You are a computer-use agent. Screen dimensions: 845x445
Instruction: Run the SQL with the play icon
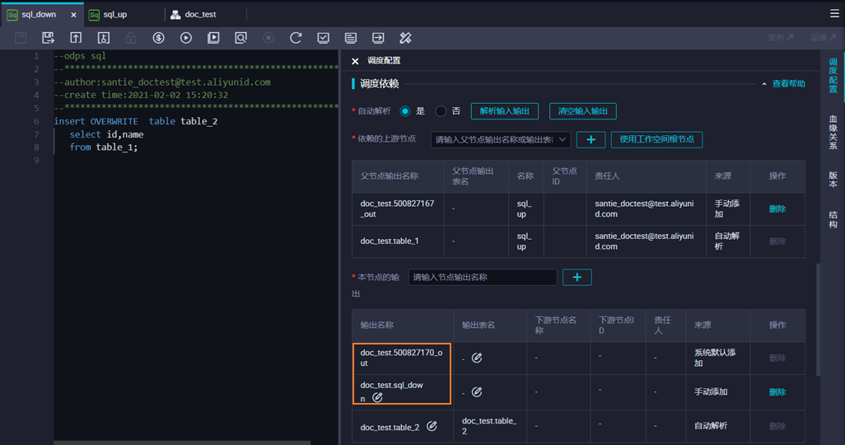pos(186,38)
